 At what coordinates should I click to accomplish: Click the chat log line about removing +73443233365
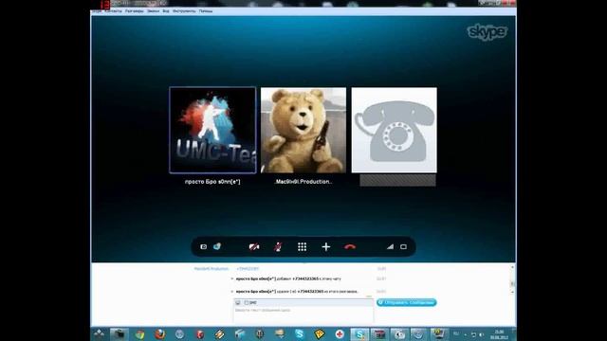coord(297,291)
